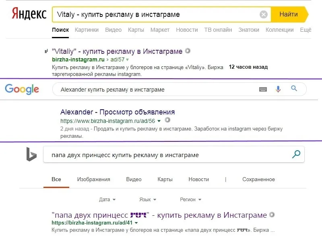
Task: Click the grey circle icon after Vitaliy title
Action: click(188, 51)
